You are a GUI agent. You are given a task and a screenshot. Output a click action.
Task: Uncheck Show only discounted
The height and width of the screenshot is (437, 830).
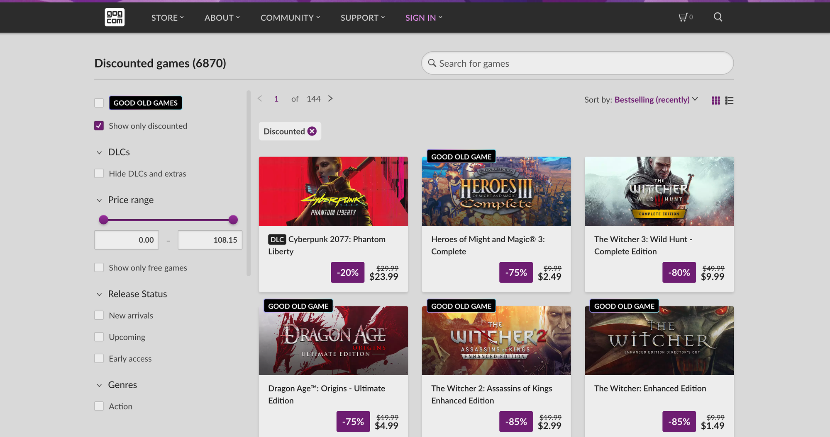coord(99,126)
